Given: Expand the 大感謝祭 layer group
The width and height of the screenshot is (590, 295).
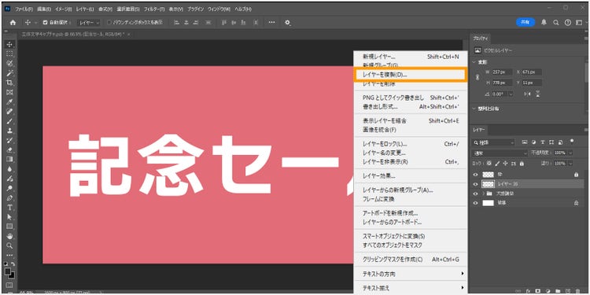Looking at the screenshot, I should [483, 194].
